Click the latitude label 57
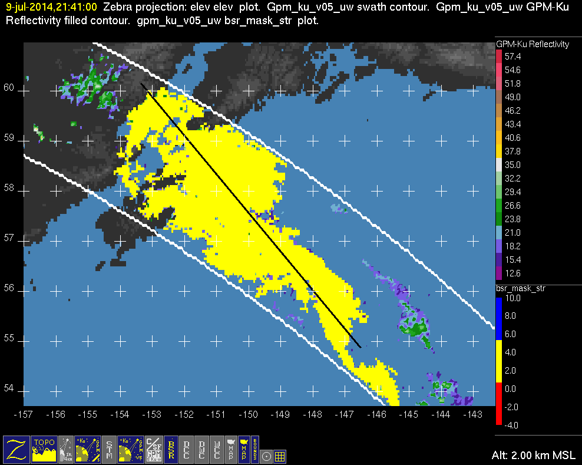582x465 pixels. pos(9,238)
